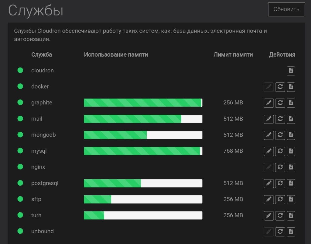Screen dimensions: 311x244
Task: Restart the graphite service
Action: 280,103
